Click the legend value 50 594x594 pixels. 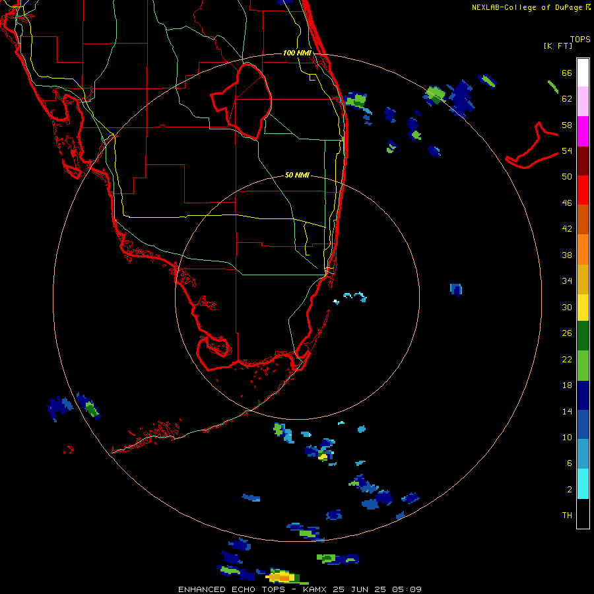tap(567, 177)
